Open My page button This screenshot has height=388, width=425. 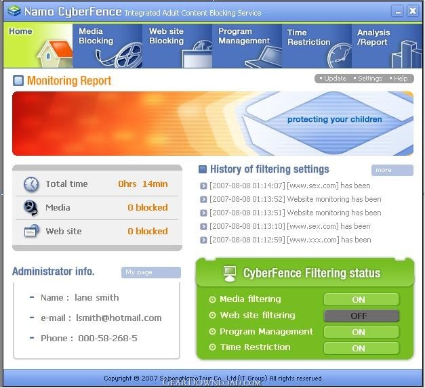pos(151,273)
